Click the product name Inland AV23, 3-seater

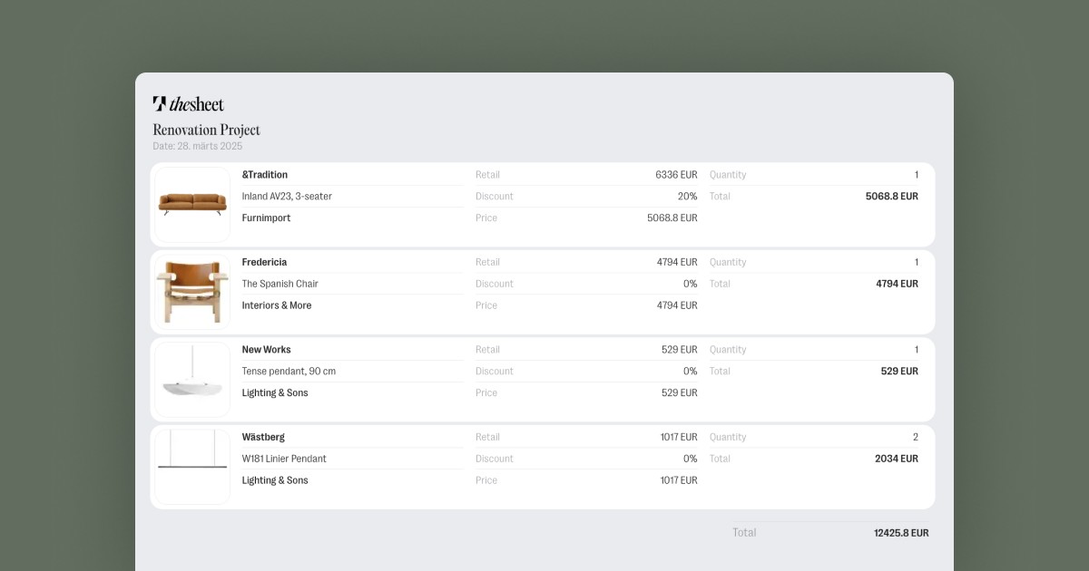tap(287, 197)
